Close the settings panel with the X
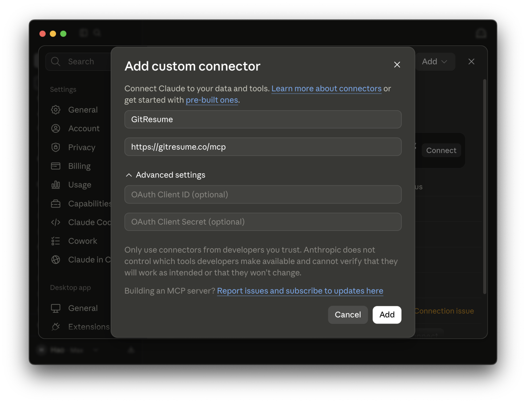Screen dimensions: 526x403 point(471,61)
